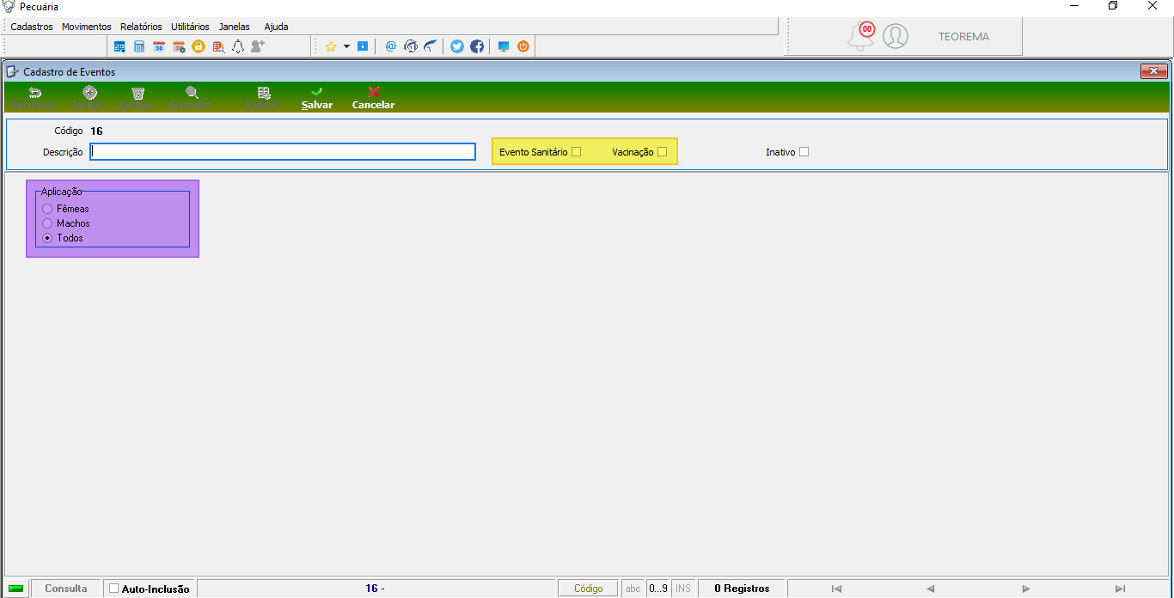
Task: Click the 0 Registros status text
Action: pos(742,589)
